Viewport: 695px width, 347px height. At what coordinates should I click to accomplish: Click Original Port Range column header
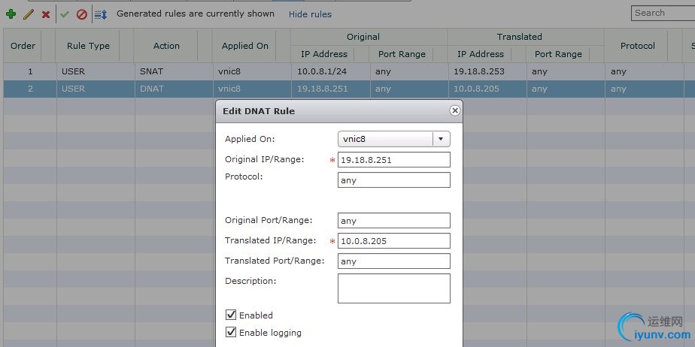tap(402, 54)
